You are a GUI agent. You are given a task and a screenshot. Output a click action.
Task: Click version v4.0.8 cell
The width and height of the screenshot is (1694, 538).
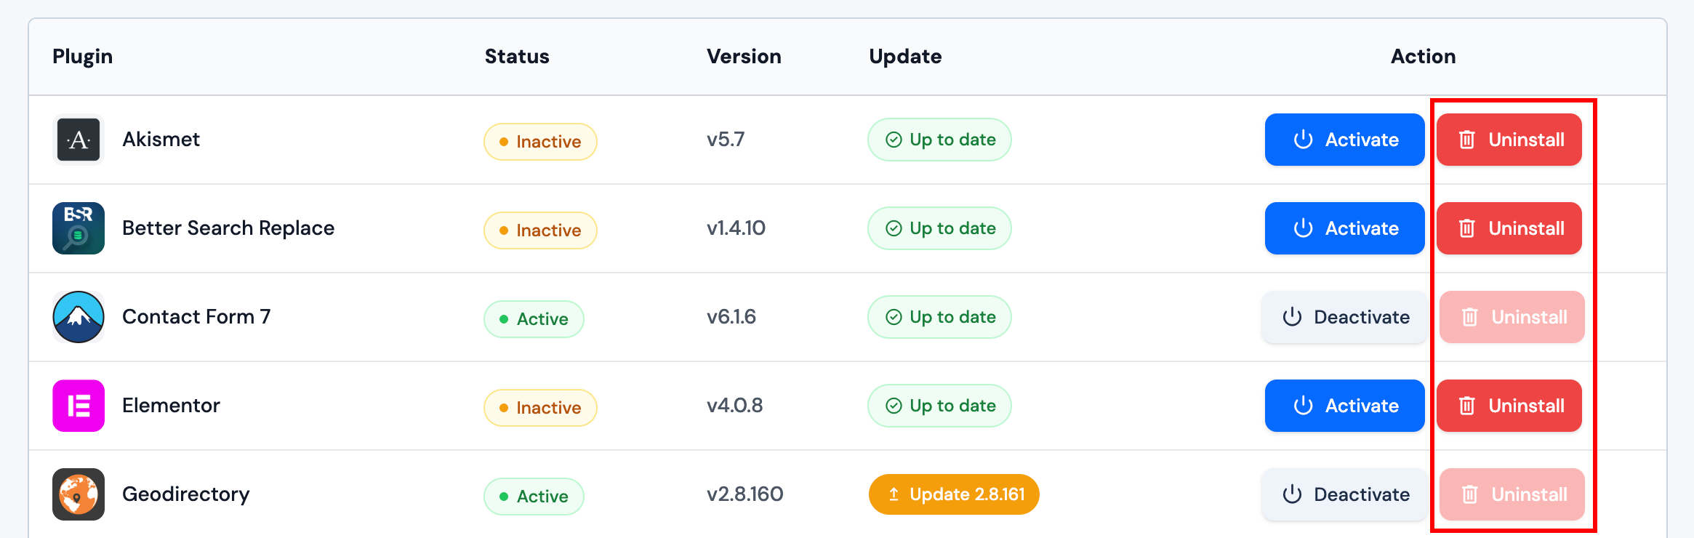(x=735, y=406)
